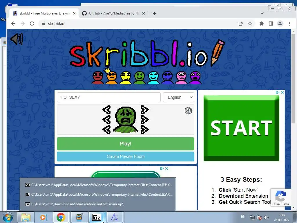Viewport: 297px width, 223px height.
Task: View site info via lock icon
Action: pyautogui.click(x=44, y=24)
